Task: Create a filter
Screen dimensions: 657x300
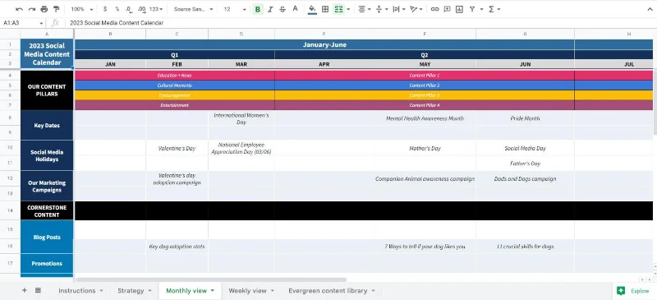Action: (472, 9)
